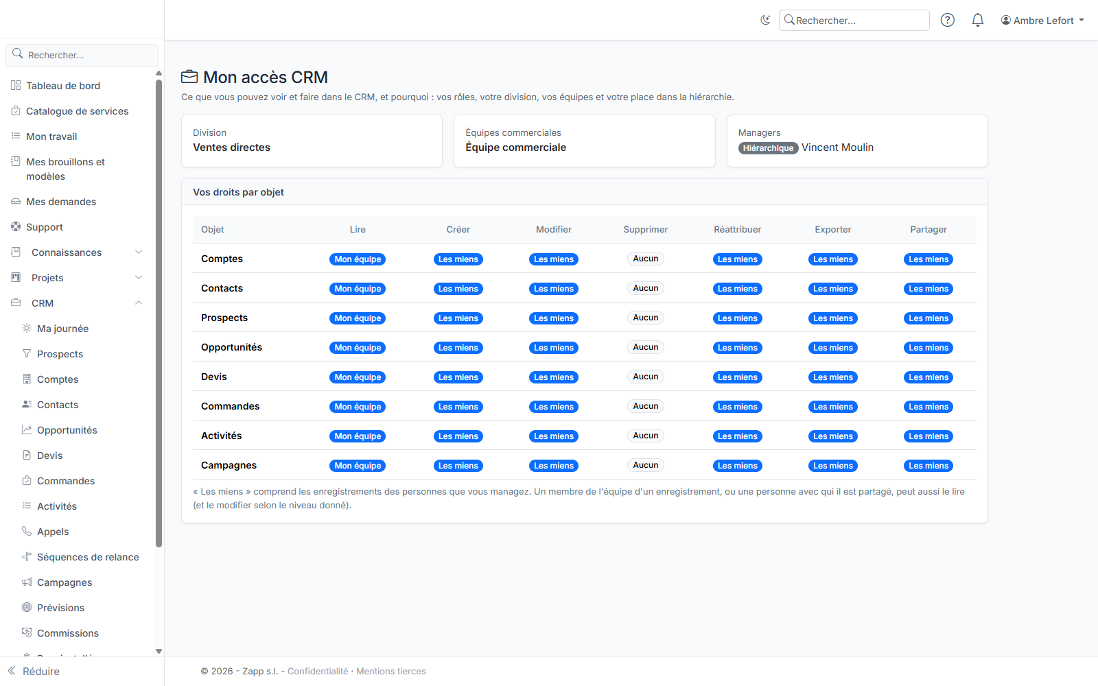Open Appels phone icon
This screenshot has width=1098, height=686.
(27, 531)
